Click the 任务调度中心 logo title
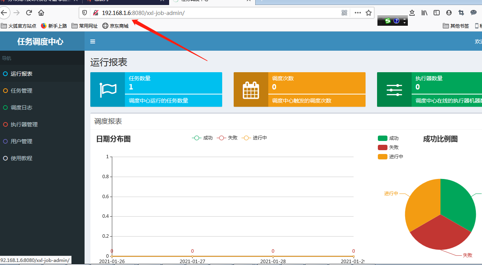 point(40,41)
